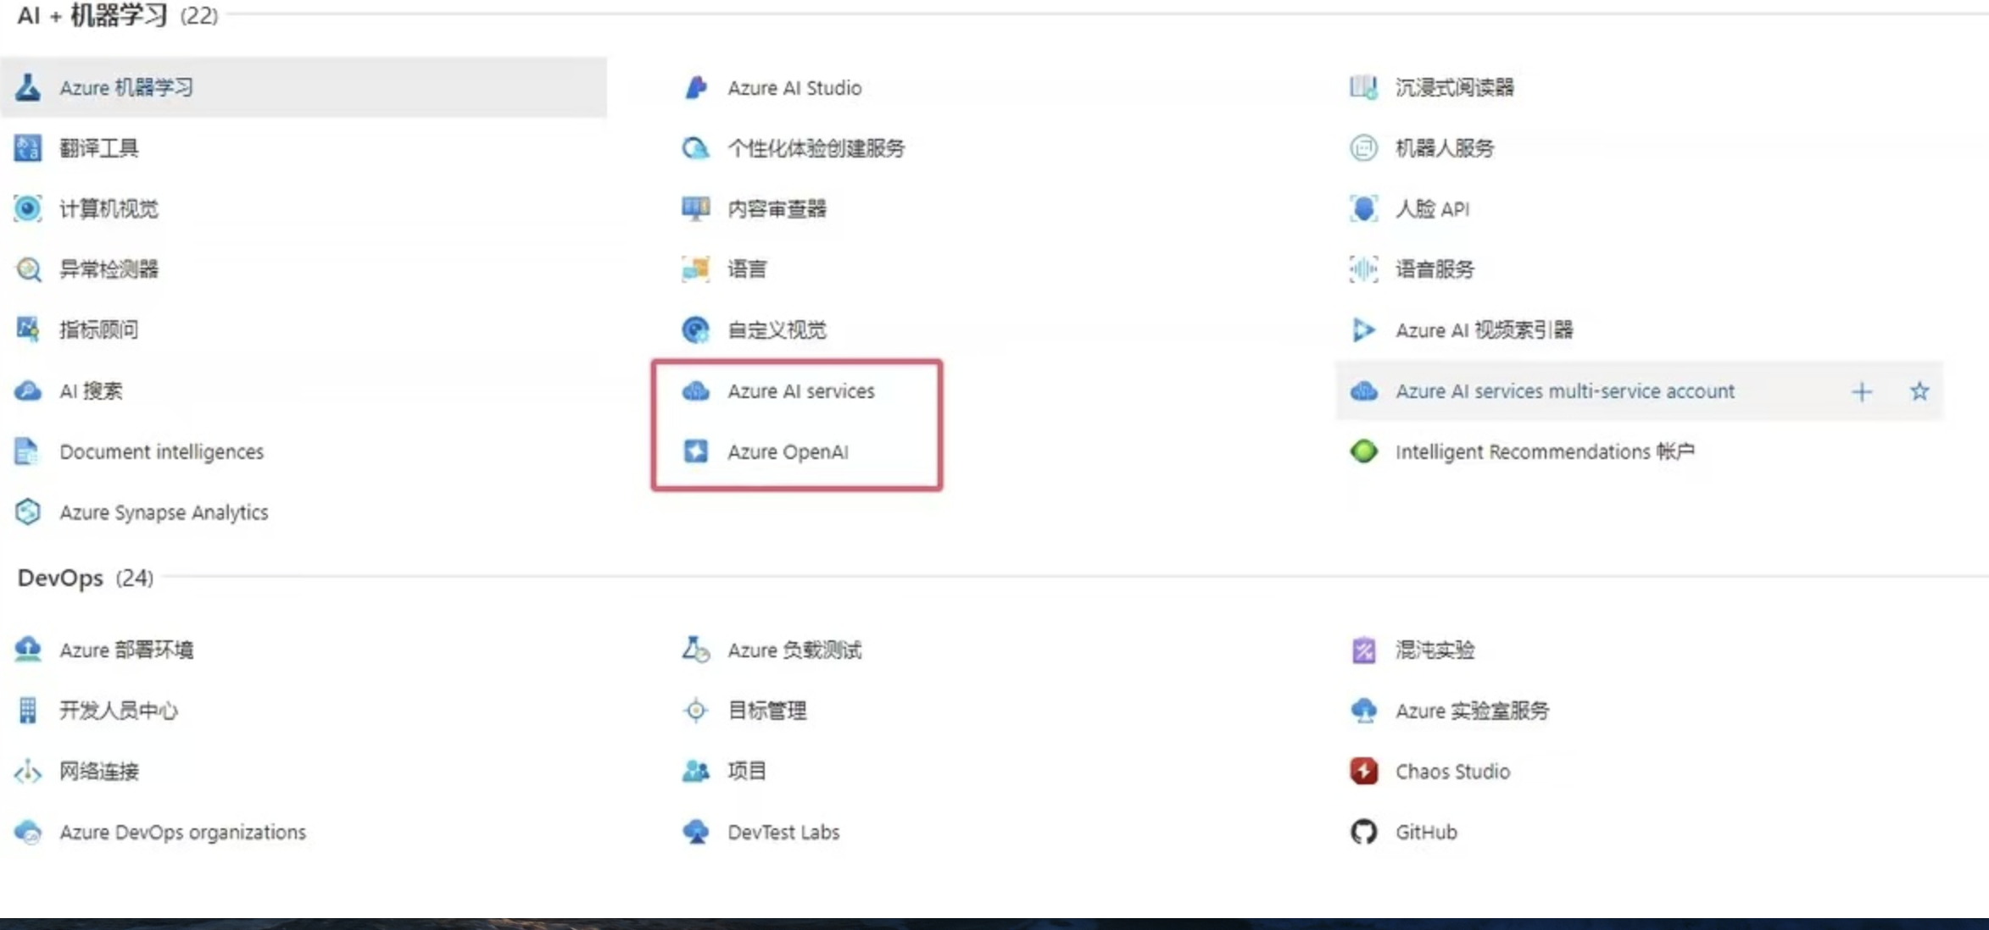This screenshot has height=930, width=1989.
Task: Select the DevOps (24) category heading
Action: 86,578
